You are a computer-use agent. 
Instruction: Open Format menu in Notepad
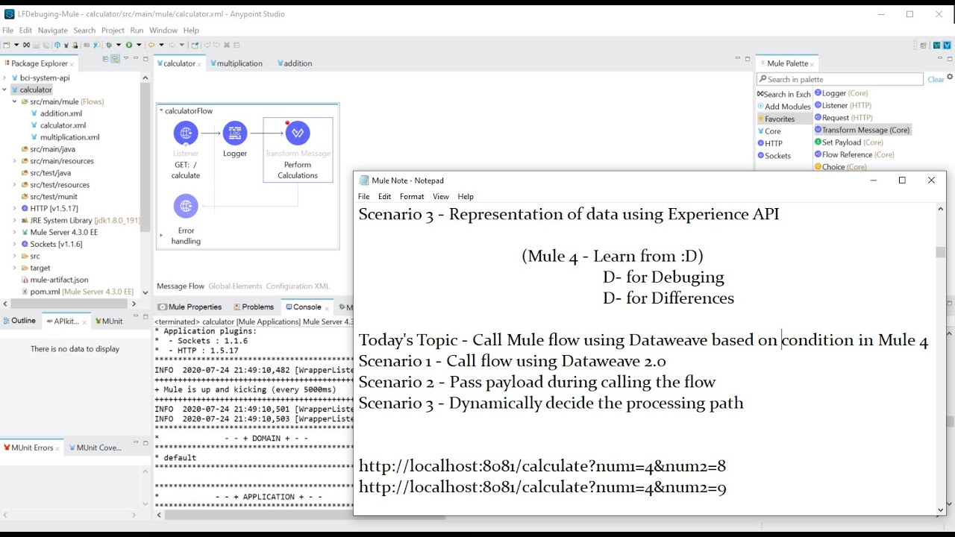(411, 196)
